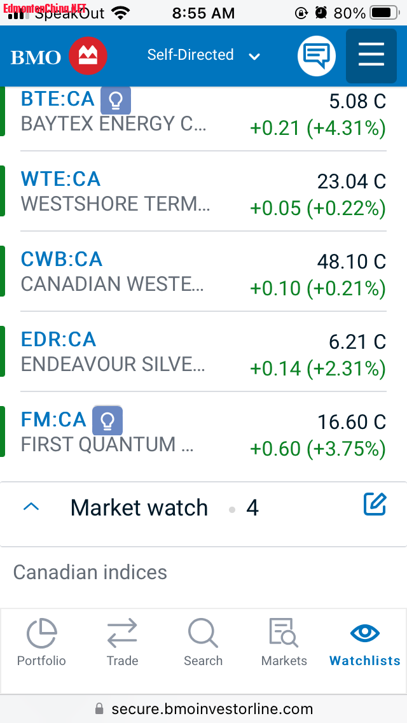Switch to the Markets tab
Viewport: 407px width, 723px height.
click(284, 642)
